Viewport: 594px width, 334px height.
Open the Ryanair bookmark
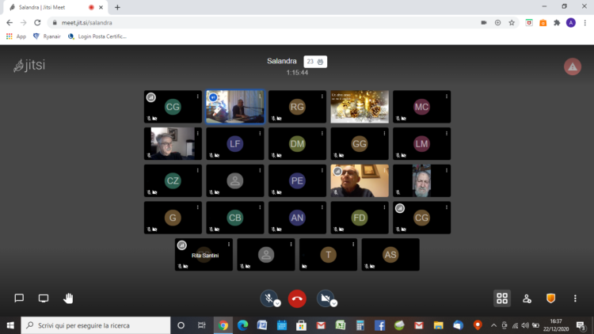[47, 36]
